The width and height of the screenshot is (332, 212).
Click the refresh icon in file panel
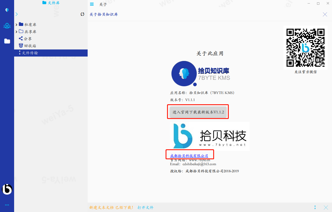[82, 14]
